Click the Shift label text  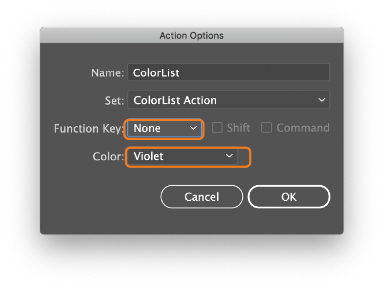click(x=239, y=128)
